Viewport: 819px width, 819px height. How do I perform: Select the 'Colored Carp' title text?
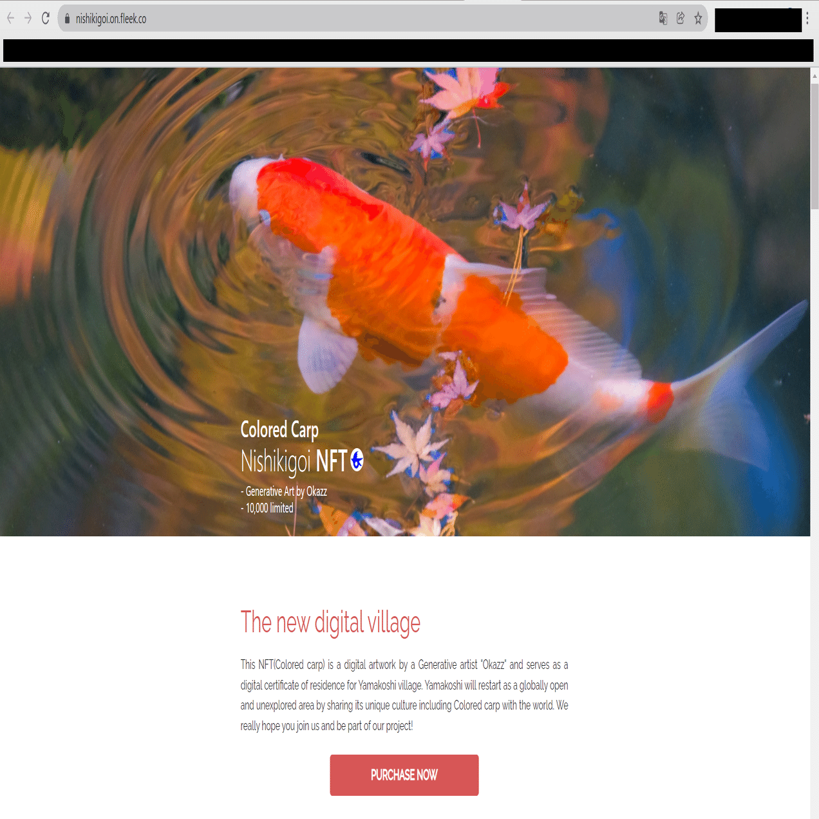click(x=279, y=429)
